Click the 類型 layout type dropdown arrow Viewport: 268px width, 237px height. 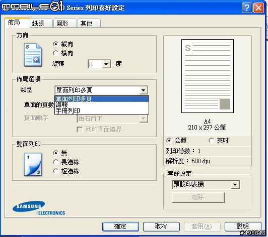point(144,90)
